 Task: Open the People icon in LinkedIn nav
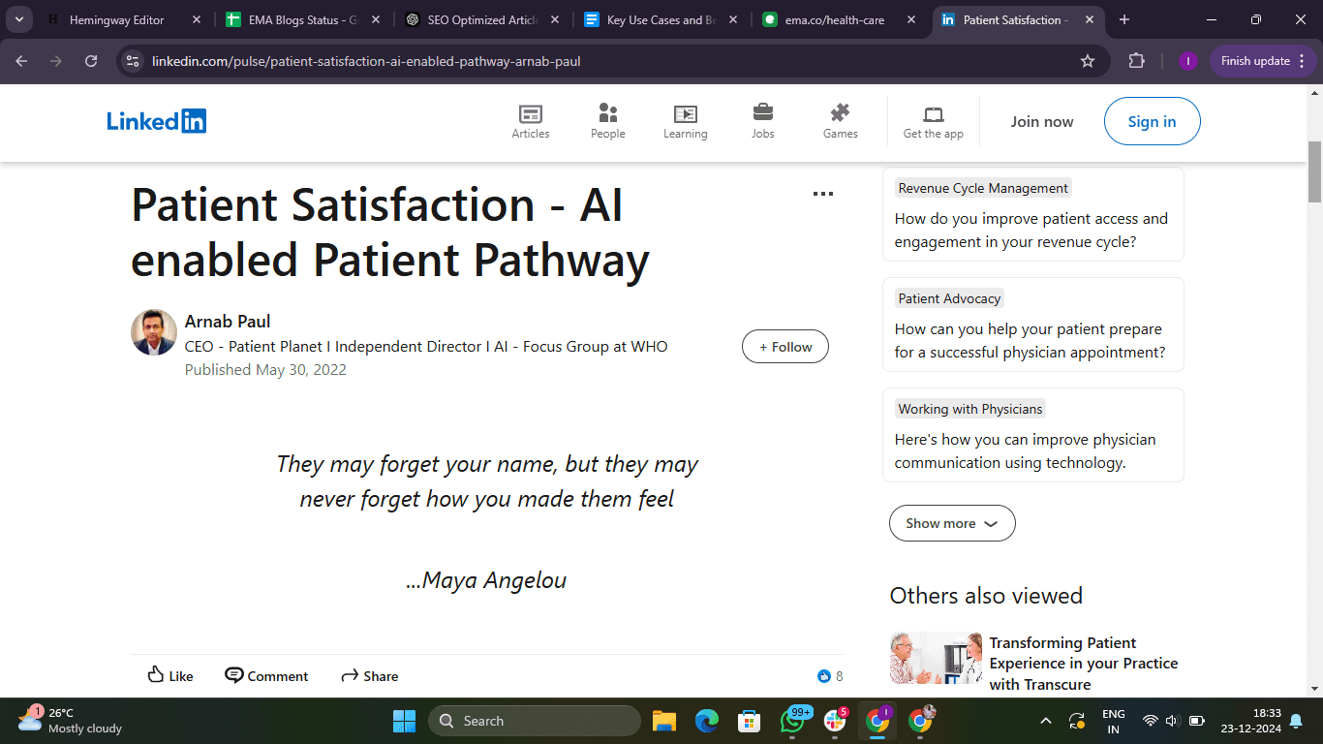click(x=608, y=113)
